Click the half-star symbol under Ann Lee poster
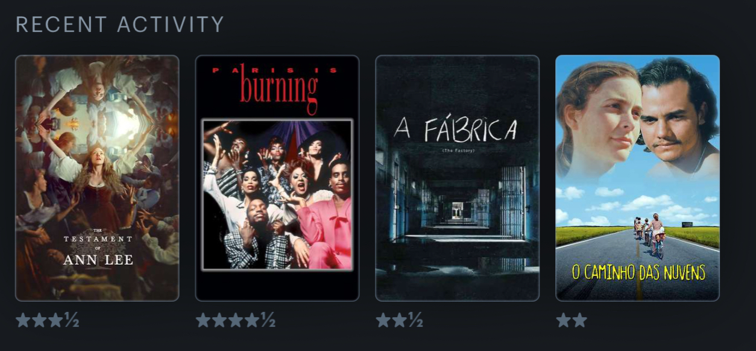The width and height of the screenshot is (756, 351). (x=72, y=320)
